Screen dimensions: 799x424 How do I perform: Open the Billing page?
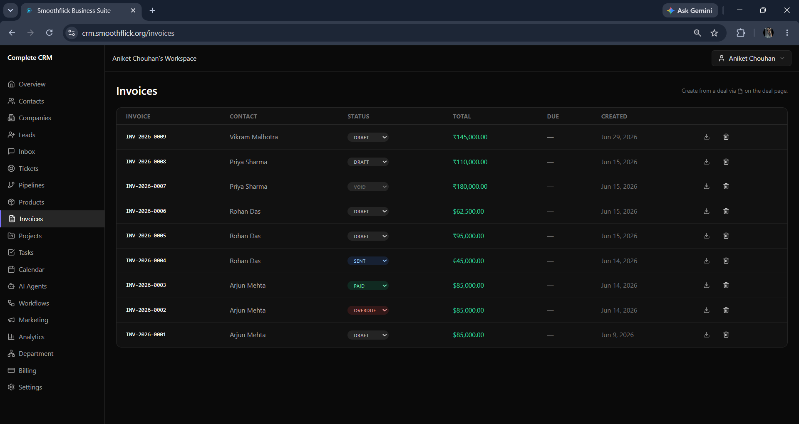[52, 370]
